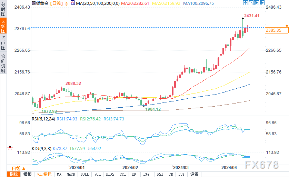Click the red gear icon near KDJ

(x=10, y=148)
